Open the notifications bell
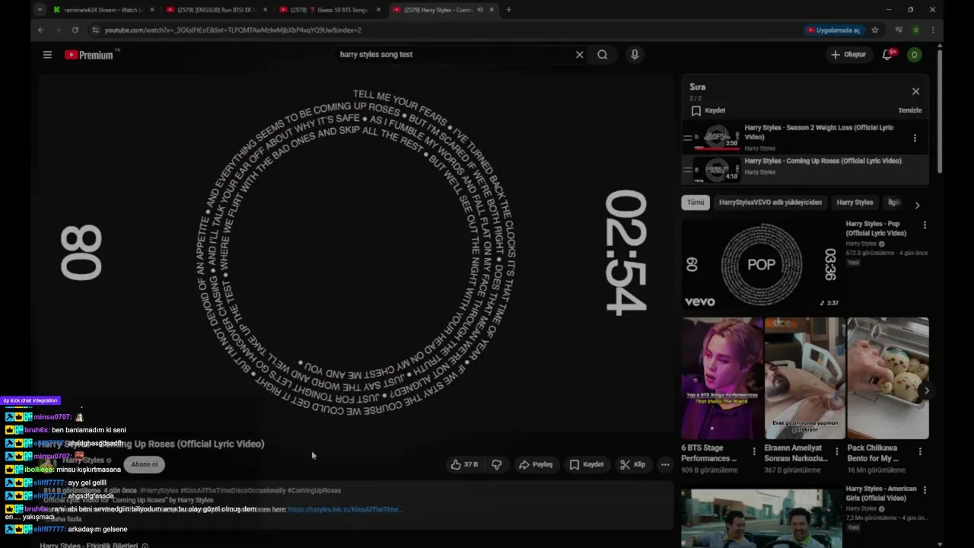Image resolution: width=974 pixels, height=548 pixels. tap(887, 55)
